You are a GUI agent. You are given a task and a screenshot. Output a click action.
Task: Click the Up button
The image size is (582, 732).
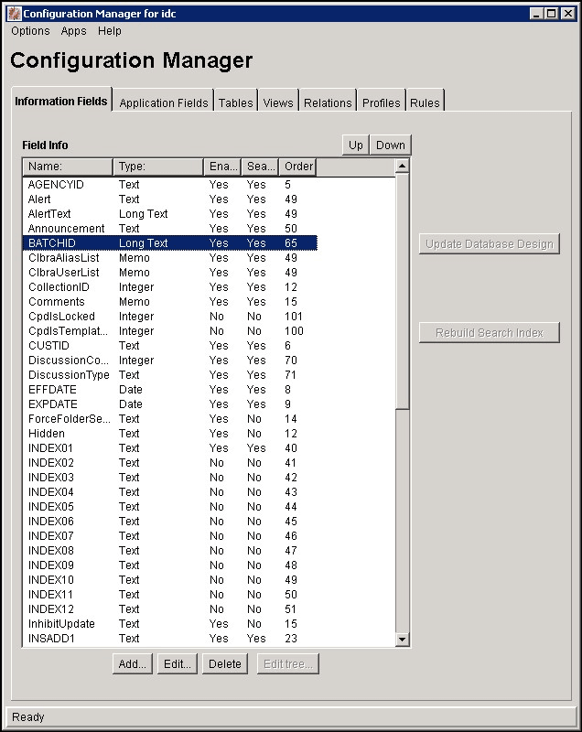(x=356, y=145)
